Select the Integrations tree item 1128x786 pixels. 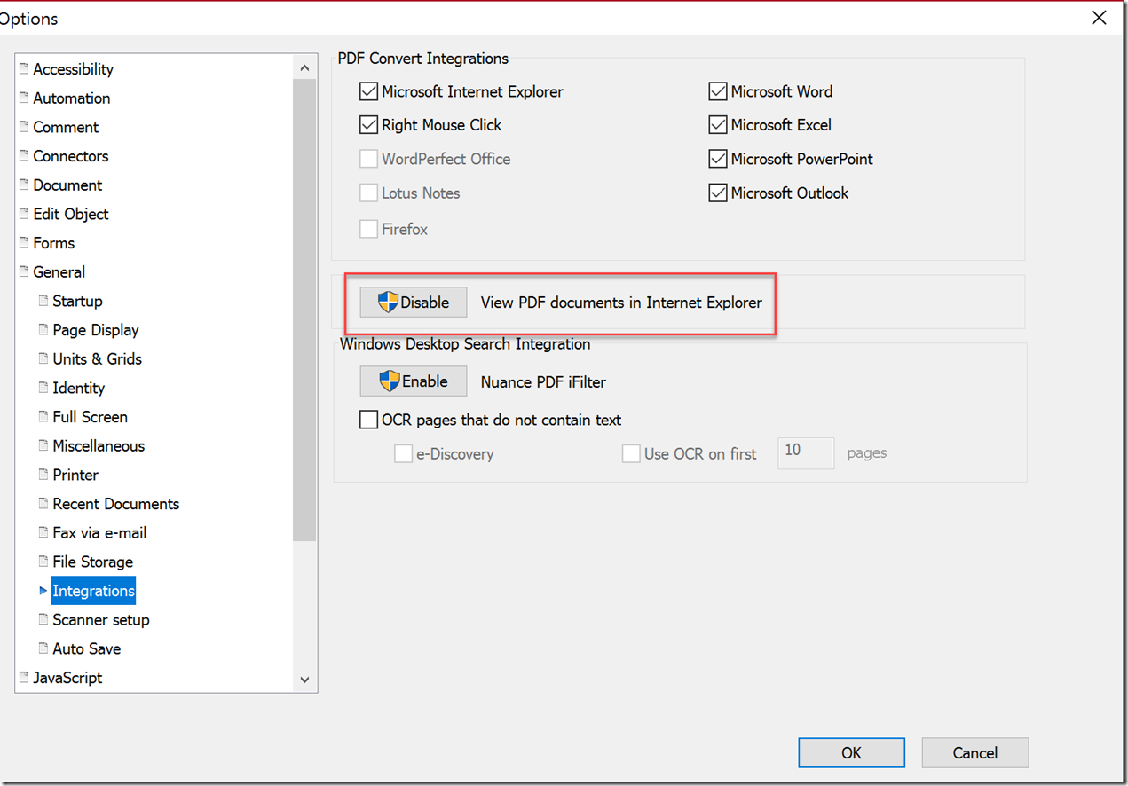coord(93,591)
